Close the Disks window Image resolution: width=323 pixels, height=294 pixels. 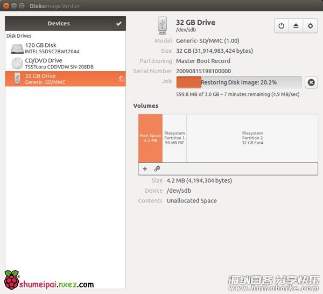click(6, 6)
